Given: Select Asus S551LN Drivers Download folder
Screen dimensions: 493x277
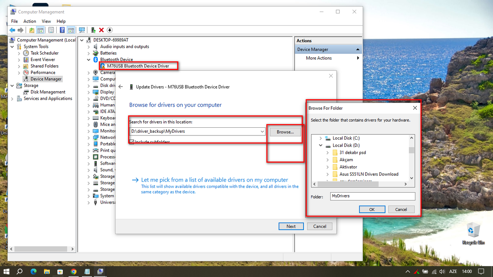Looking at the screenshot, I should (369, 174).
